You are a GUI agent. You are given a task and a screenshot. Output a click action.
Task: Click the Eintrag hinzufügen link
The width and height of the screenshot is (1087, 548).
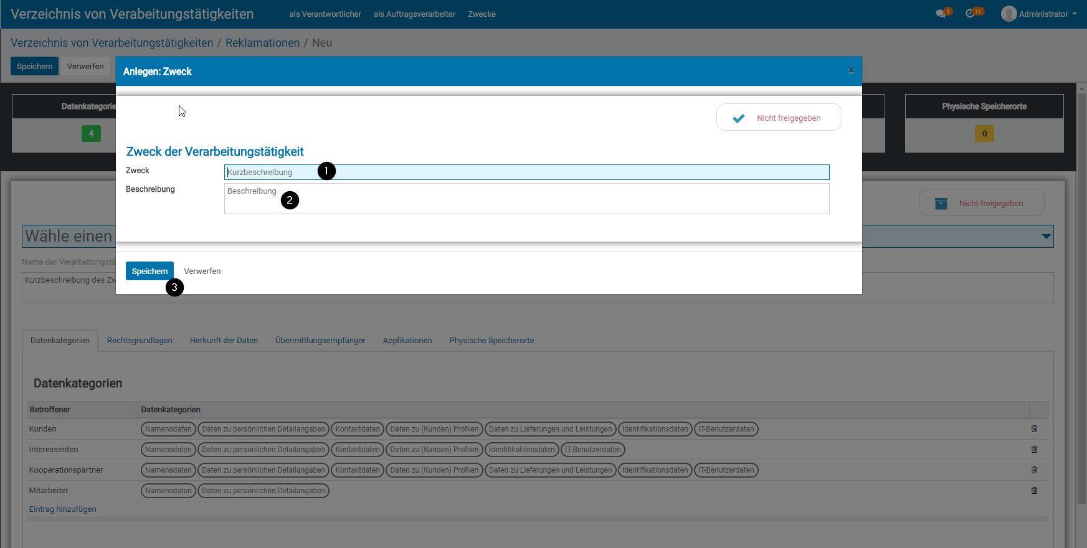pos(62,509)
